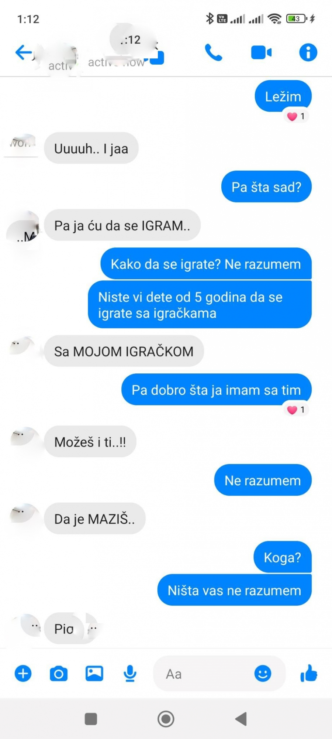Tap Android home navigation button
Viewport: 332px width, 739px height.
(x=166, y=719)
